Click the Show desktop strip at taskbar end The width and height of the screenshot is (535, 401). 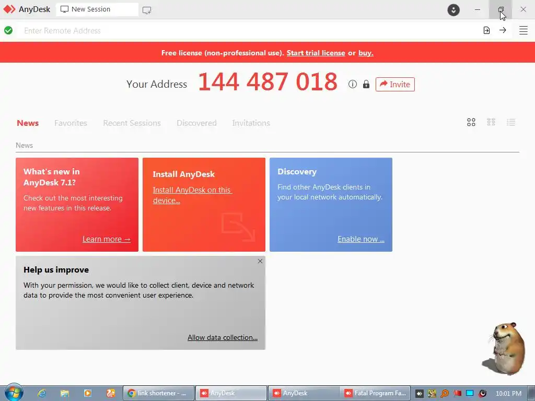point(531,393)
